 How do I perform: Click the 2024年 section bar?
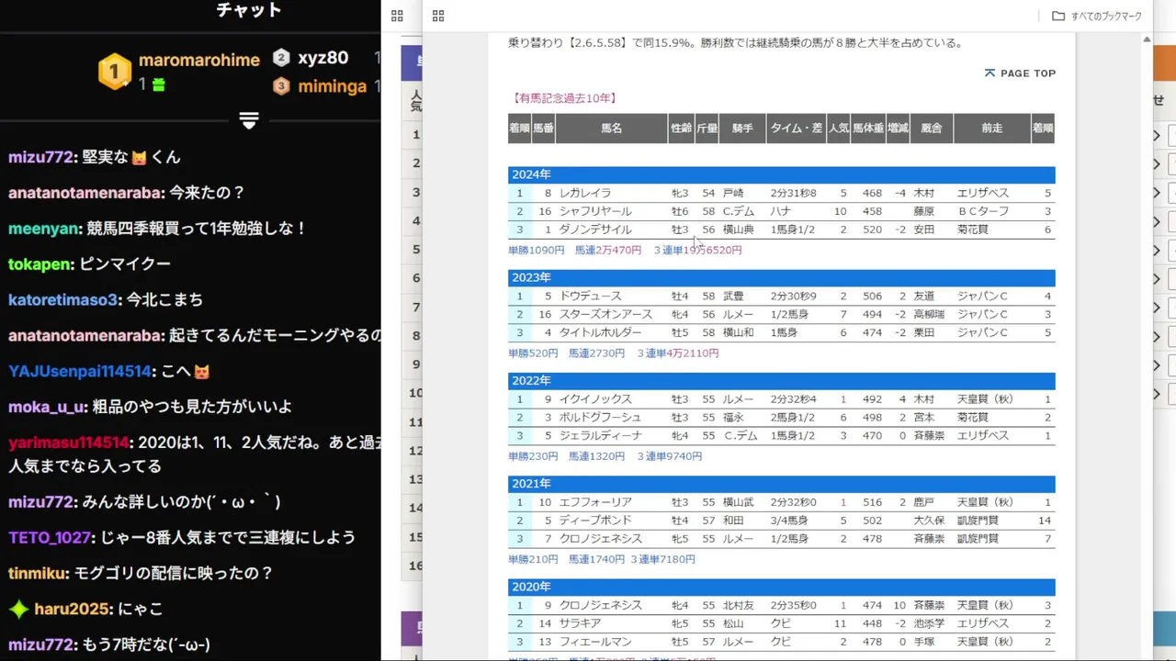point(782,174)
